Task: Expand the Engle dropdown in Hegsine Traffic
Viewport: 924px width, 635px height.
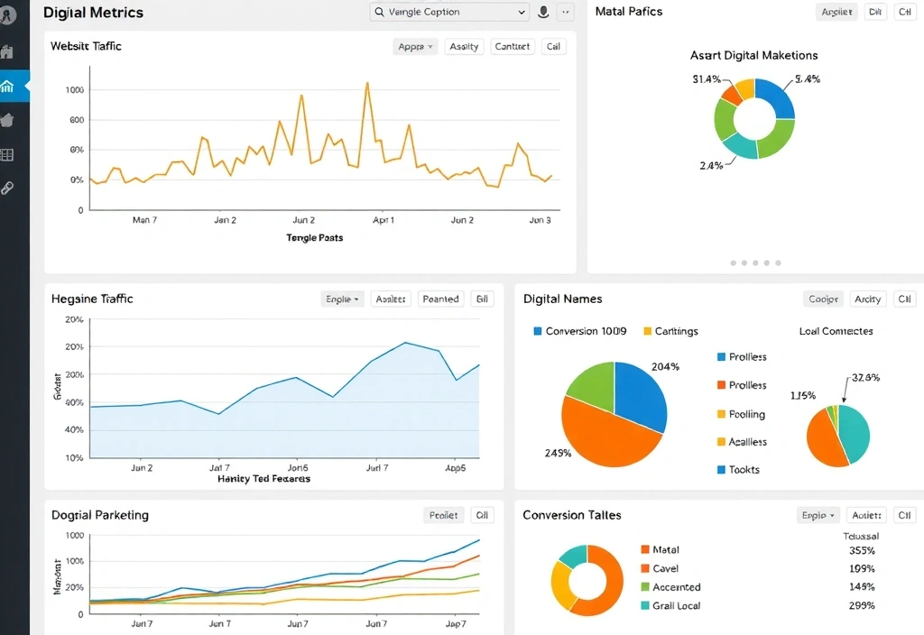Action: (343, 299)
